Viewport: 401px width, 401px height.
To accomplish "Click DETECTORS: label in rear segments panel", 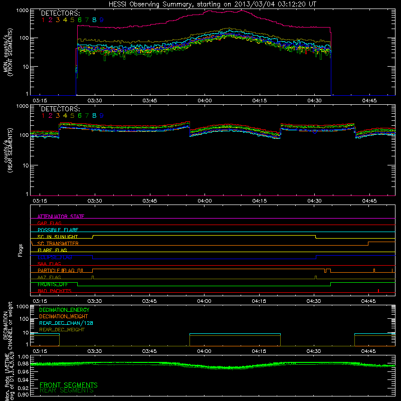I will point(60,109).
